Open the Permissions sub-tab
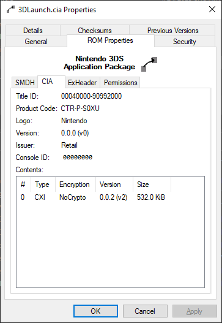Viewport: 222px width, 323px height. [120, 82]
